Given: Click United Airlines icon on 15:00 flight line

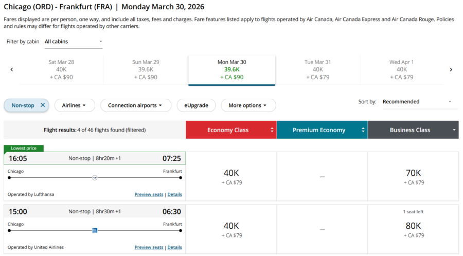Looking at the screenshot, I should [95, 230].
